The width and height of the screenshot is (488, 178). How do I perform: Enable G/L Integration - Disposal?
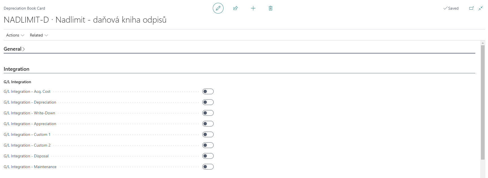point(208,156)
